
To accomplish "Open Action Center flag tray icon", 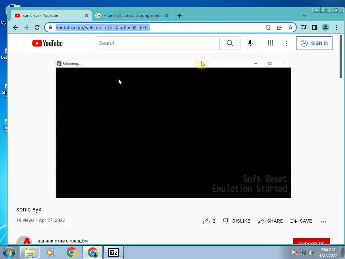I will coord(295,253).
